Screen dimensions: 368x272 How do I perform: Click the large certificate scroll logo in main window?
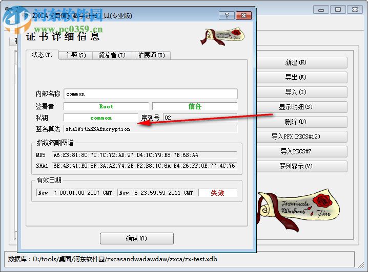point(298,210)
